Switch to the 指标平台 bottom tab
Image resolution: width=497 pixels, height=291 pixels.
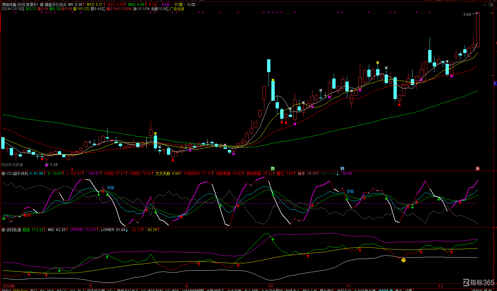[20, 290]
